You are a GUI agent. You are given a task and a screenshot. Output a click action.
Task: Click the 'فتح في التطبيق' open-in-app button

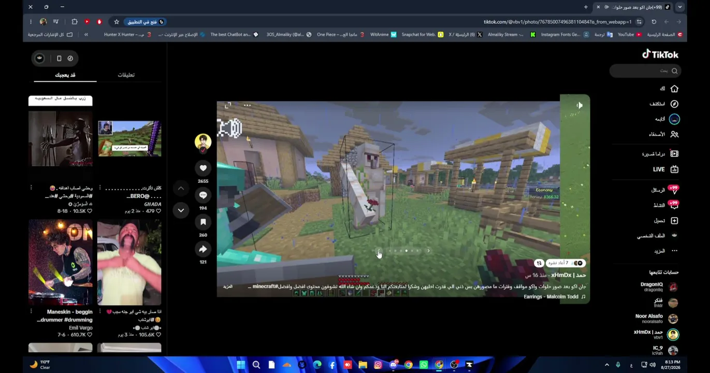(146, 22)
